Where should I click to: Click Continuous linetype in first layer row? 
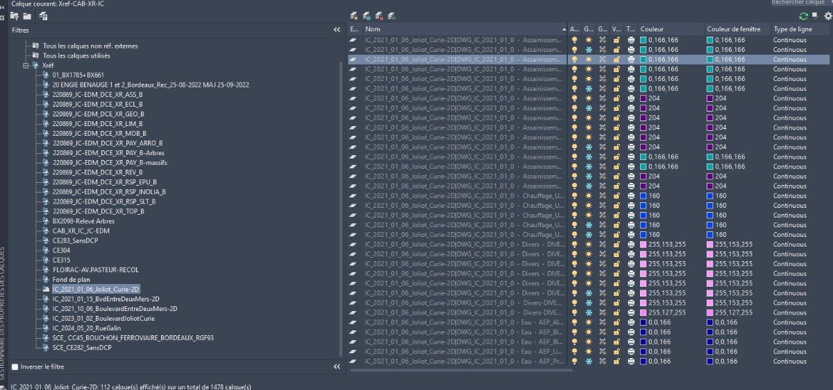(x=790, y=40)
